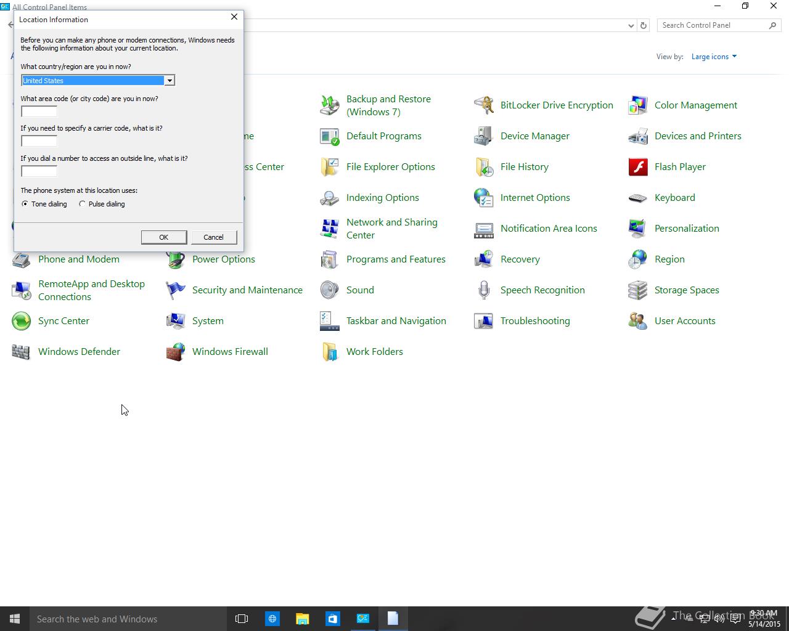
Task: Open Taskbar and Navigation icon
Action: click(x=330, y=321)
